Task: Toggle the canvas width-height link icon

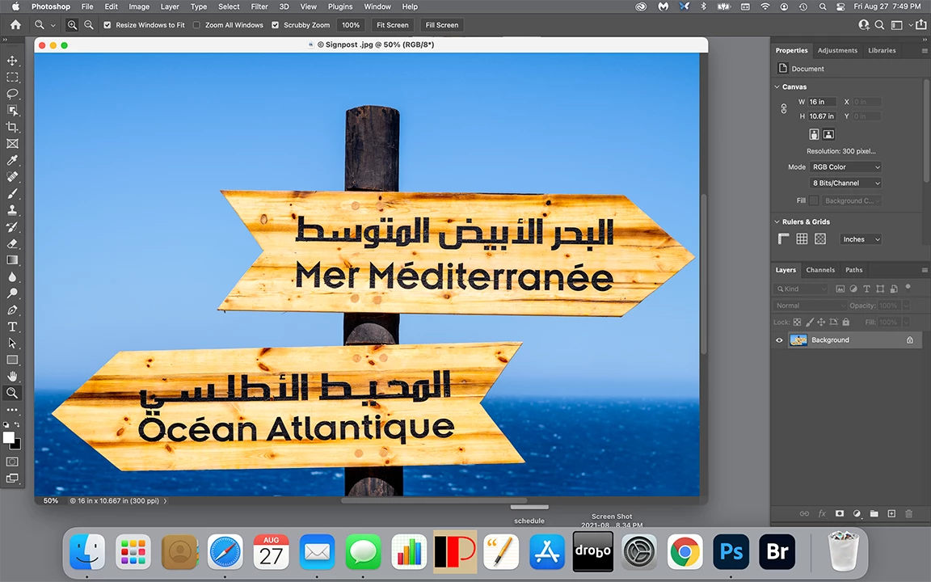Action: [x=784, y=108]
